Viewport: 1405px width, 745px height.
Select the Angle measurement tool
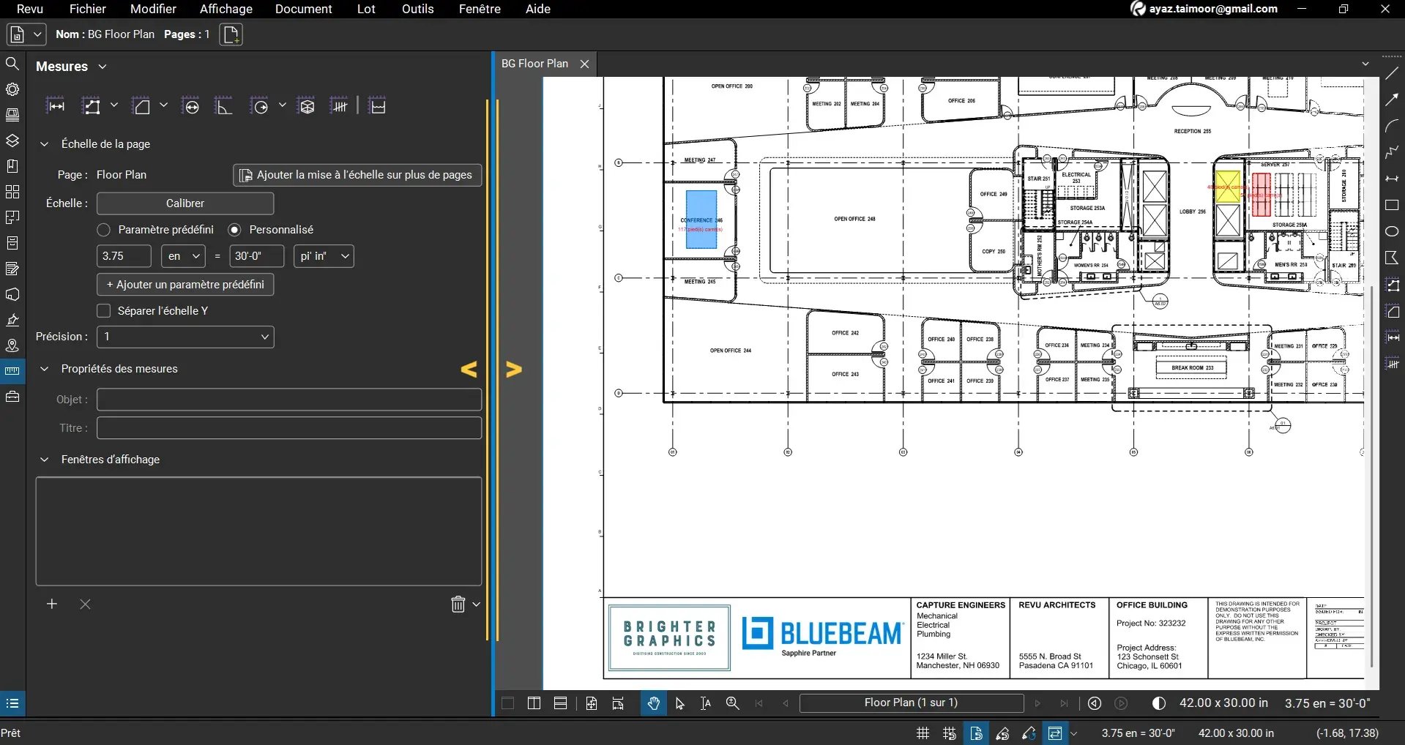point(223,105)
